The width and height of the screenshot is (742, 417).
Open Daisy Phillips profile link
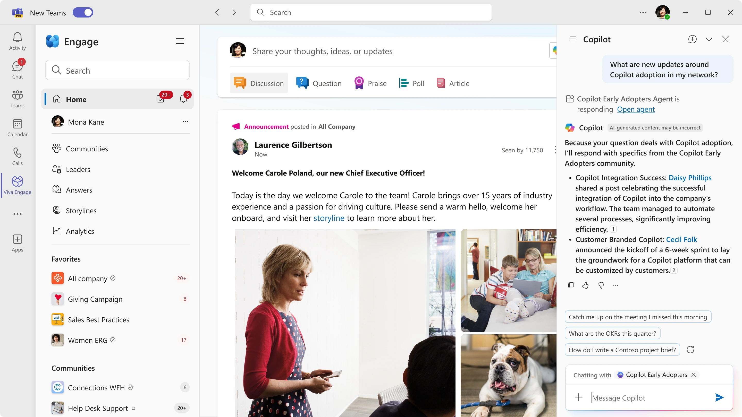tap(690, 178)
